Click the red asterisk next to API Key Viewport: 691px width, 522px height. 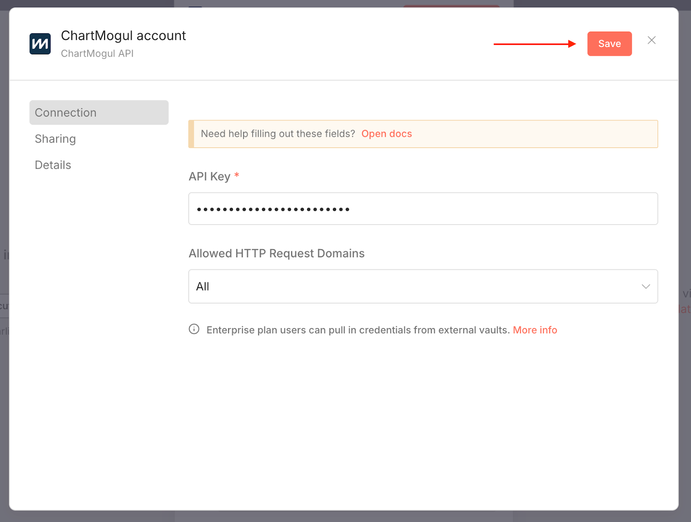(237, 175)
